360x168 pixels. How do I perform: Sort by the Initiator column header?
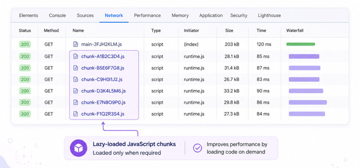(x=192, y=31)
